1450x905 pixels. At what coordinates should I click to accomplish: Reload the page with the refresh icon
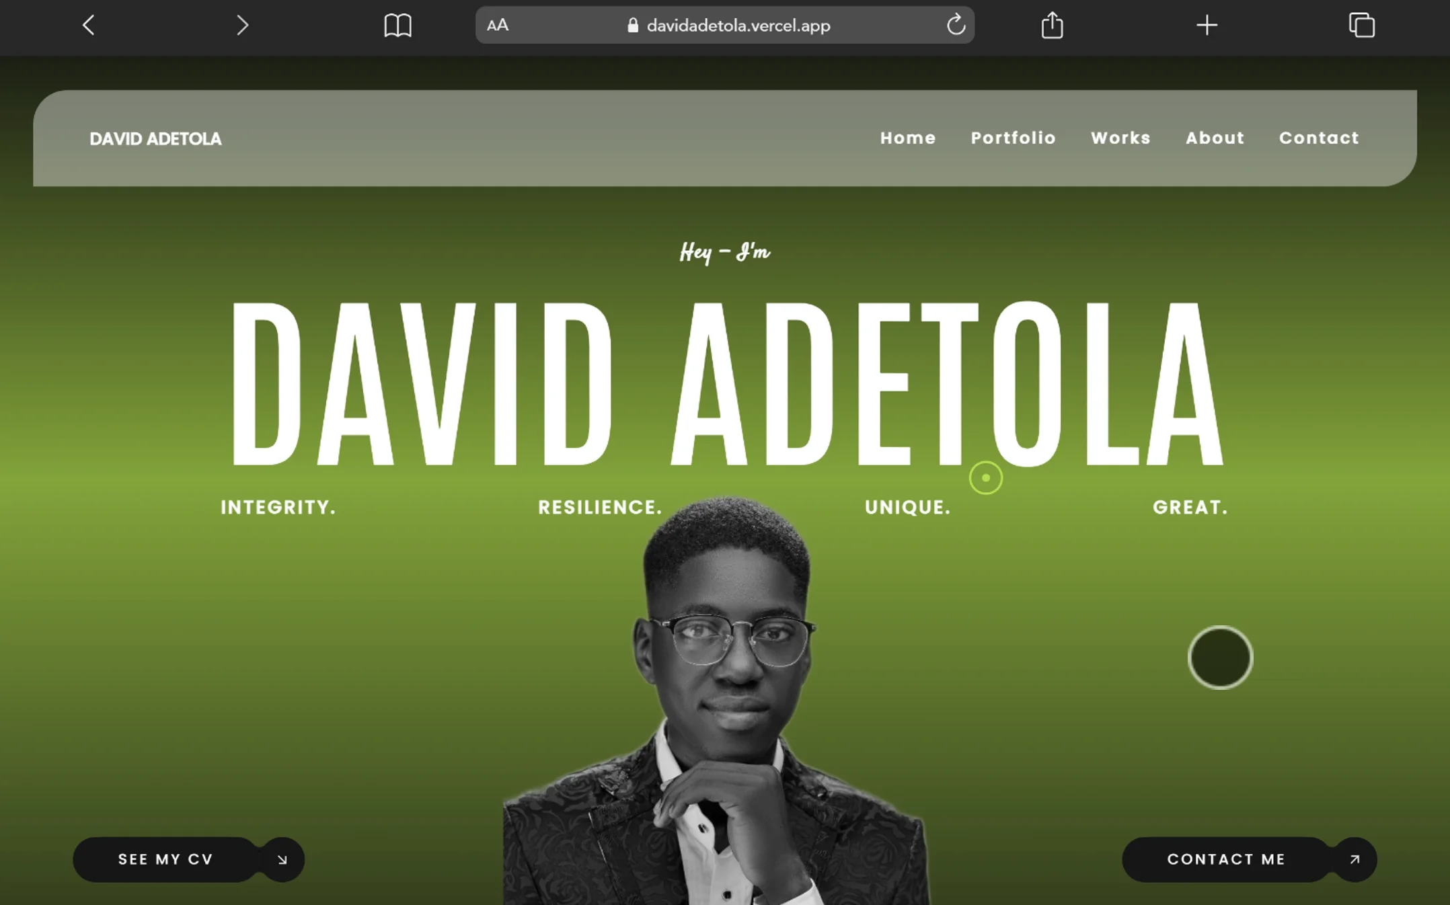(x=956, y=26)
